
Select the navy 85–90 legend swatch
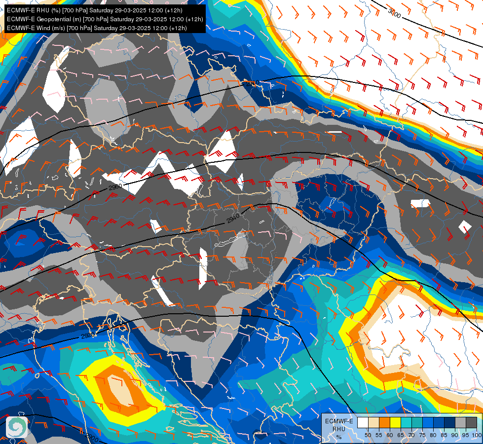450,422
